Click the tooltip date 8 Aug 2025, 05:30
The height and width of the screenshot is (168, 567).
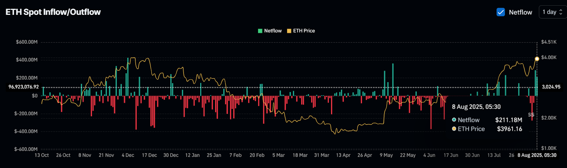(476, 107)
